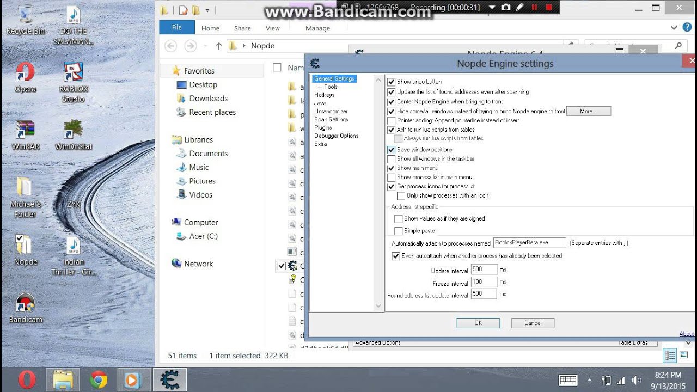Open WinRAR desktop shortcut
Image resolution: width=697 pixels, height=392 pixels.
point(25,135)
